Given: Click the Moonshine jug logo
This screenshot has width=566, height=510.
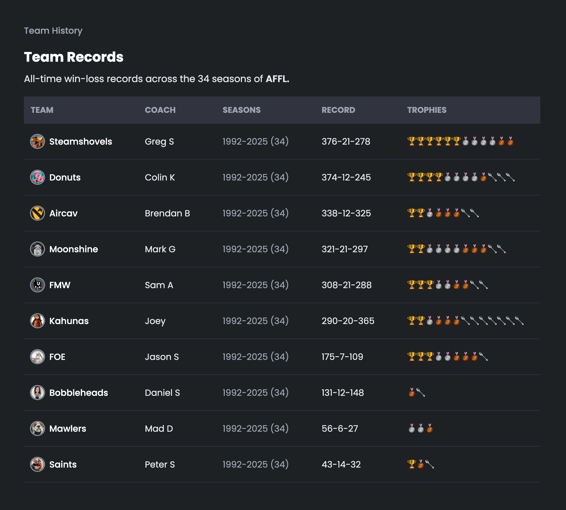Looking at the screenshot, I should tap(37, 249).
